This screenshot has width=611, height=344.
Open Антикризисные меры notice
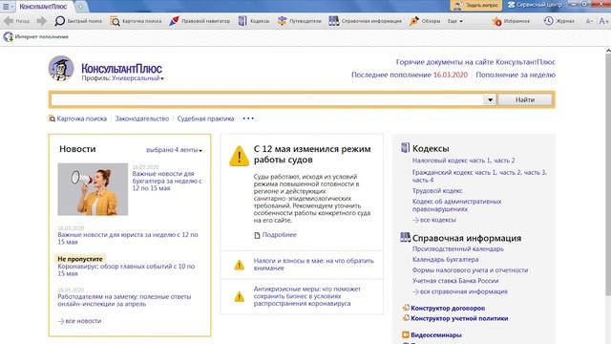click(x=307, y=296)
